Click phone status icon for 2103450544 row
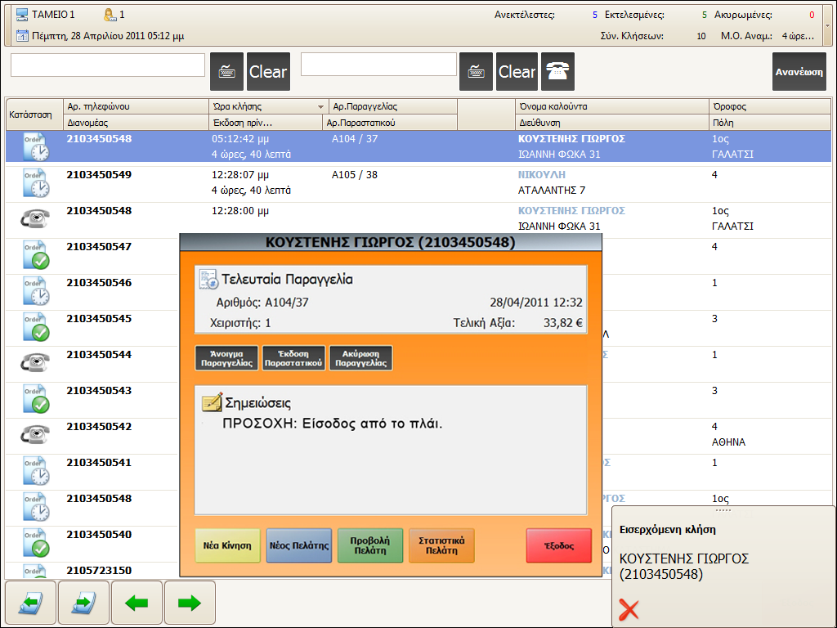837x628 pixels. tap(35, 362)
